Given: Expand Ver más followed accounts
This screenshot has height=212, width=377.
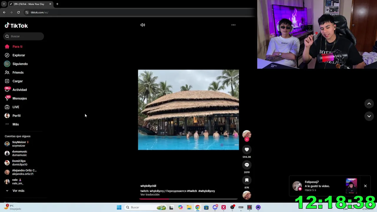Looking at the screenshot, I should pos(15,191).
